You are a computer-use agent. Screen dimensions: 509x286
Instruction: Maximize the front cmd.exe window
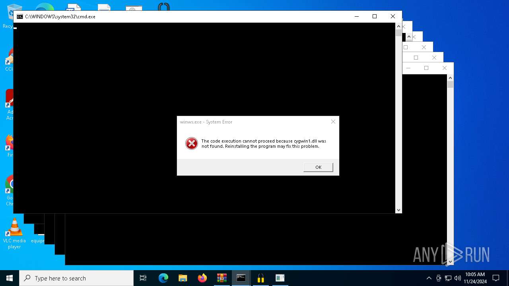pos(375,16)
